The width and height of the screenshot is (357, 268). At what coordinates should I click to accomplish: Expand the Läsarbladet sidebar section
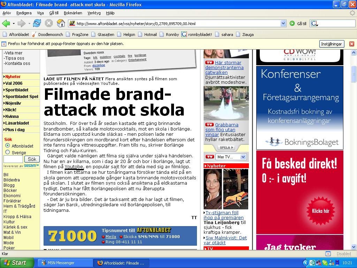coord(21,123)
